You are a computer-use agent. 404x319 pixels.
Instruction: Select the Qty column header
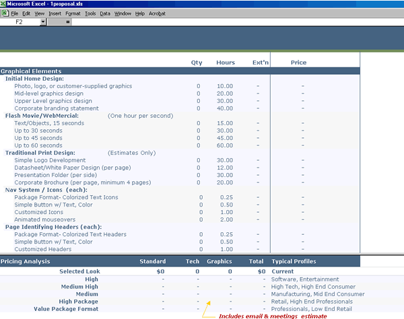coord(197,63)
